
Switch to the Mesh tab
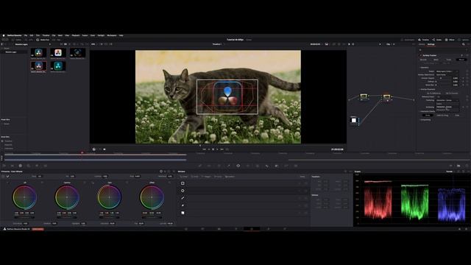point(436,60)
